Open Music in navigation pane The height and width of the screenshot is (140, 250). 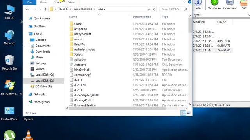pyautogui.click(x=37, y=57)
